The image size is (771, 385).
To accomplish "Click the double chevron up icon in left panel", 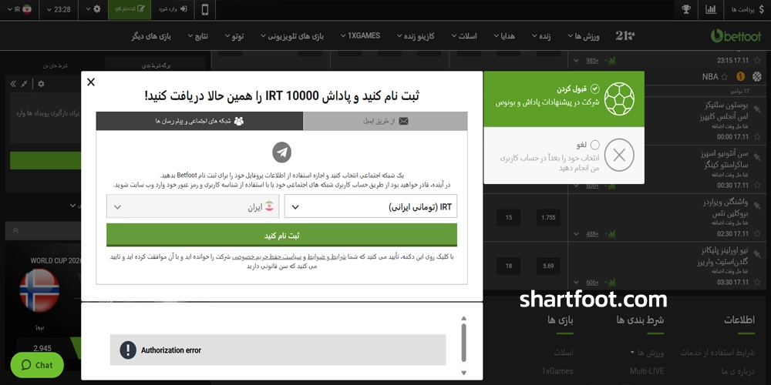I will point(15,229).
